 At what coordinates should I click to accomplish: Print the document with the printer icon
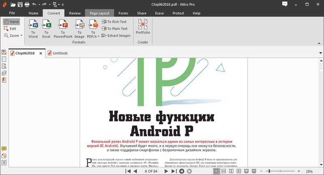[x=27, y=4]
